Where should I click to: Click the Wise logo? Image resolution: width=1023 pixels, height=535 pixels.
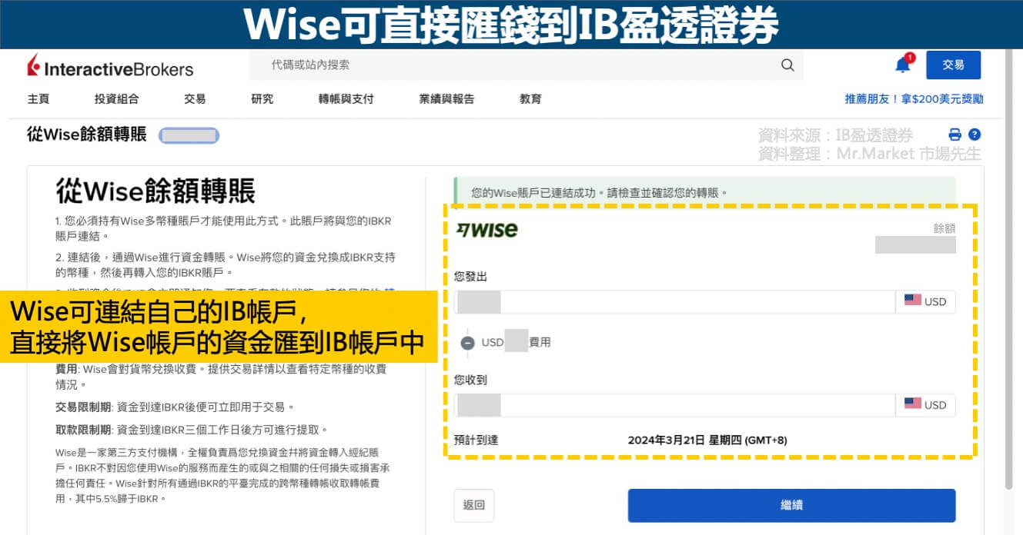pos(486,229)
